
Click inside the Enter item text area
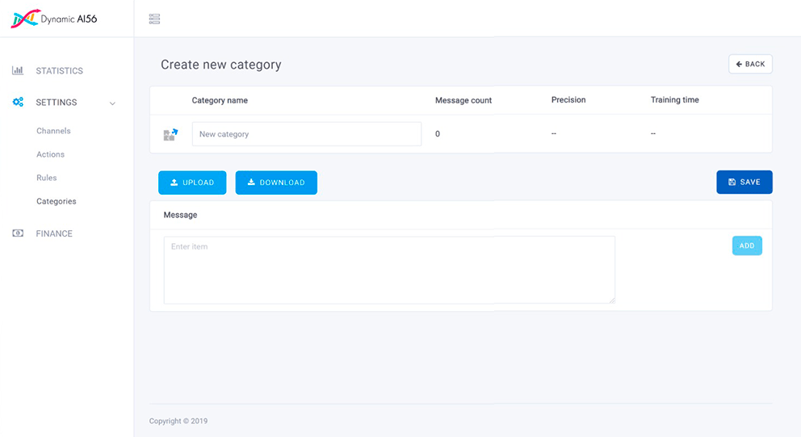tap(388, 270)
